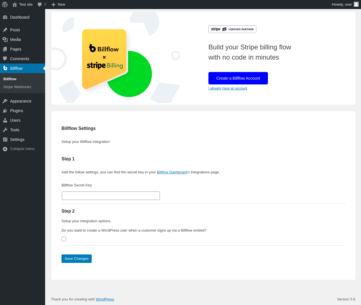Open the Users menu label
361x305 pixels.
pyautogui.click(x=15, y=120)
